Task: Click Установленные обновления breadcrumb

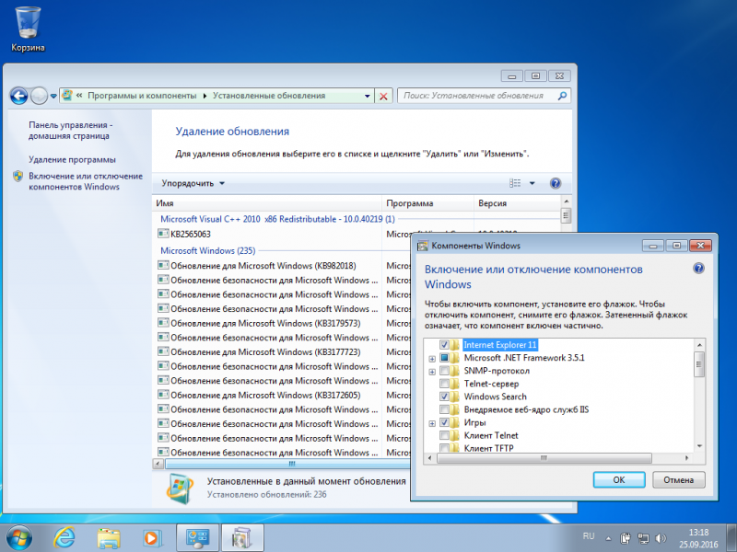Action: [269, 96]
